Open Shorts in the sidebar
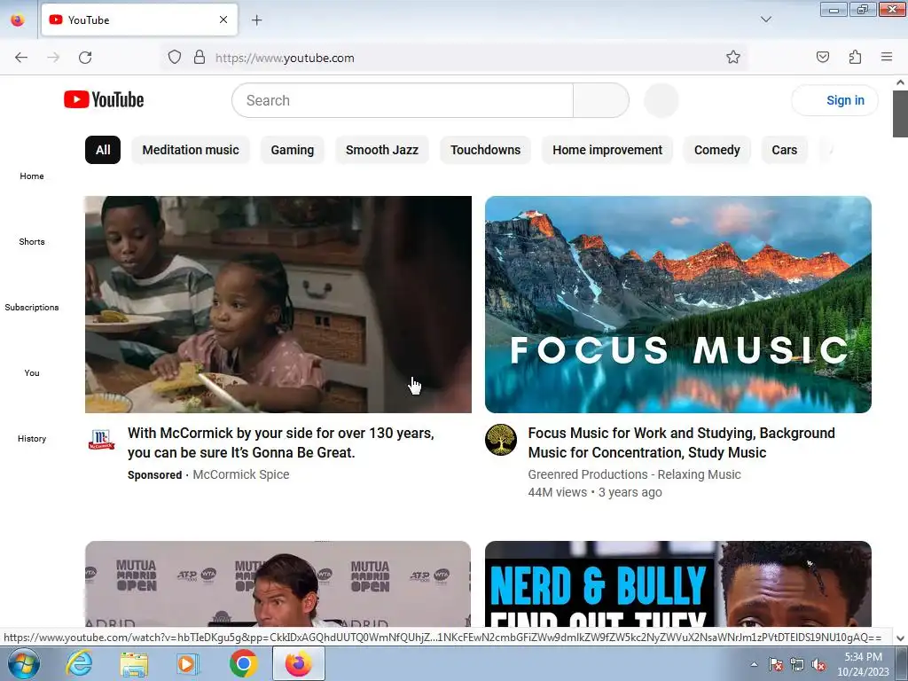The height and width of the screenshot is (681, 908). click(x=32, y=241)
